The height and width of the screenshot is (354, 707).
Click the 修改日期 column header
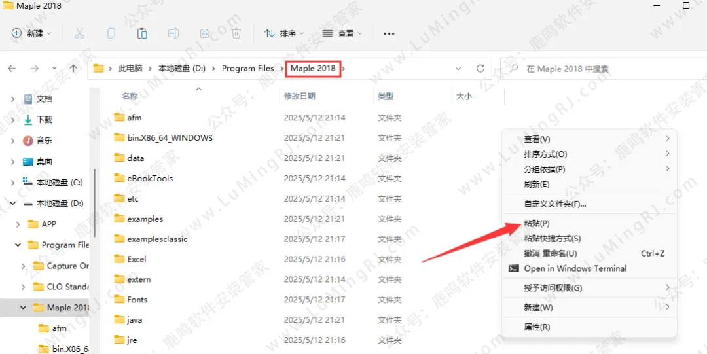300,96
